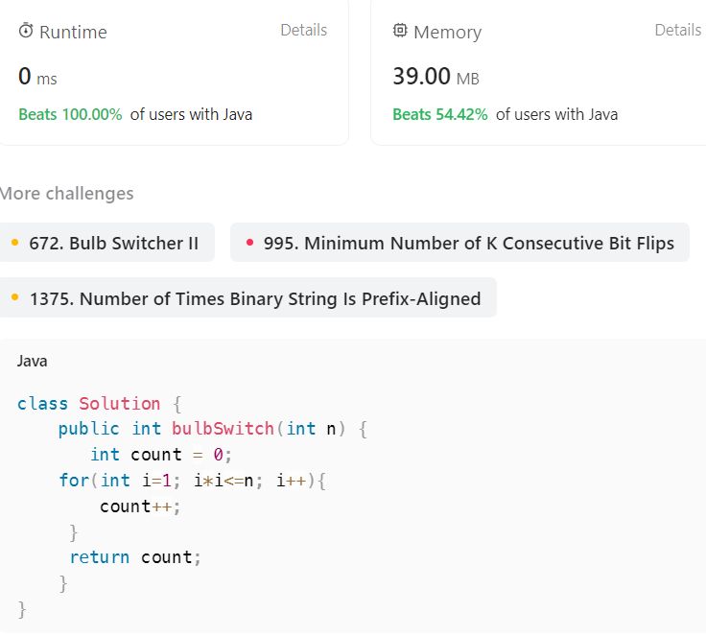The image size is (706, 636).
Task: Click the red difficulty dot beside problem 995
Action: click(249, 243)
